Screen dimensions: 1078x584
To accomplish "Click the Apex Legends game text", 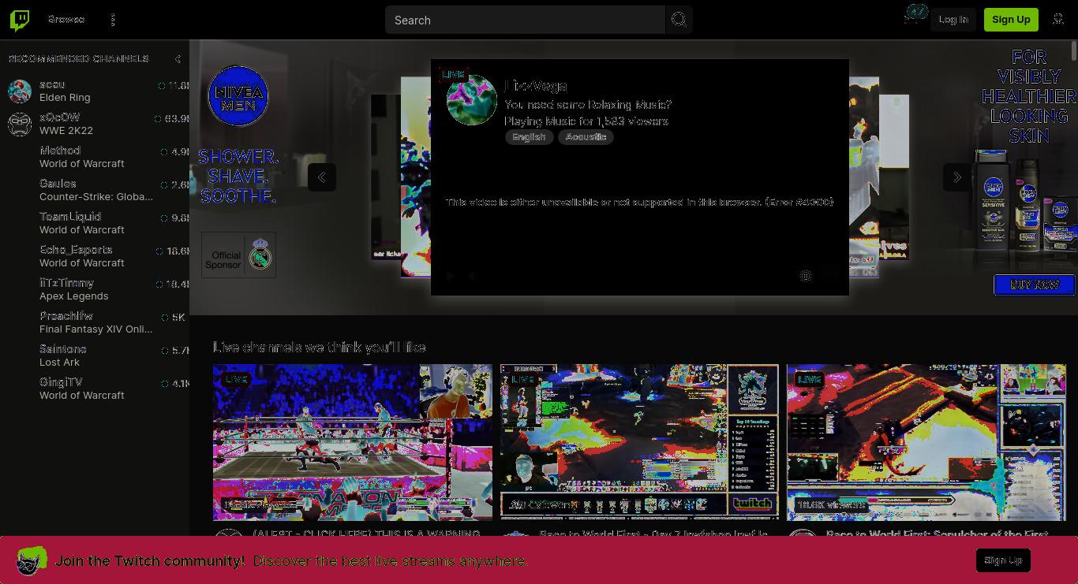I will [74, 296].
